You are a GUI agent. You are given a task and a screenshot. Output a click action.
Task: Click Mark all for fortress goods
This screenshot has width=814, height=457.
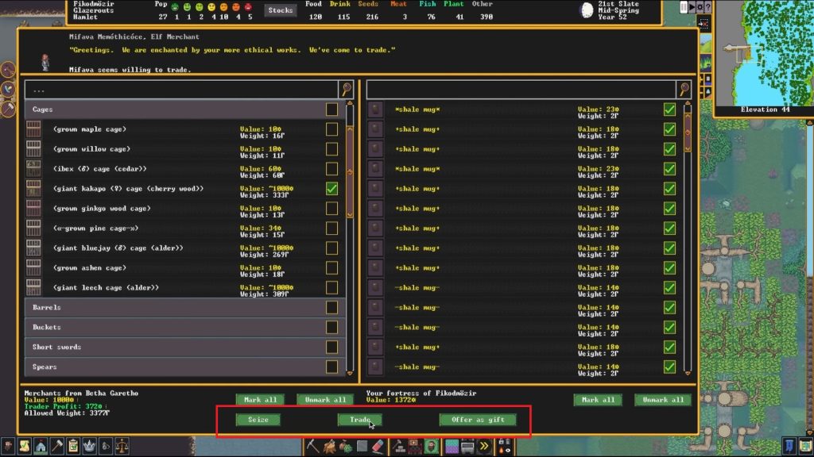(x=598, y=400)
